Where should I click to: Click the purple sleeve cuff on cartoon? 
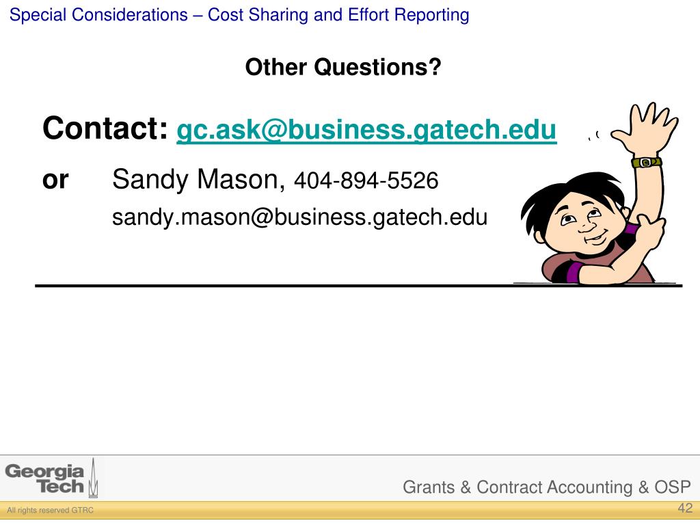pos(574,272)
